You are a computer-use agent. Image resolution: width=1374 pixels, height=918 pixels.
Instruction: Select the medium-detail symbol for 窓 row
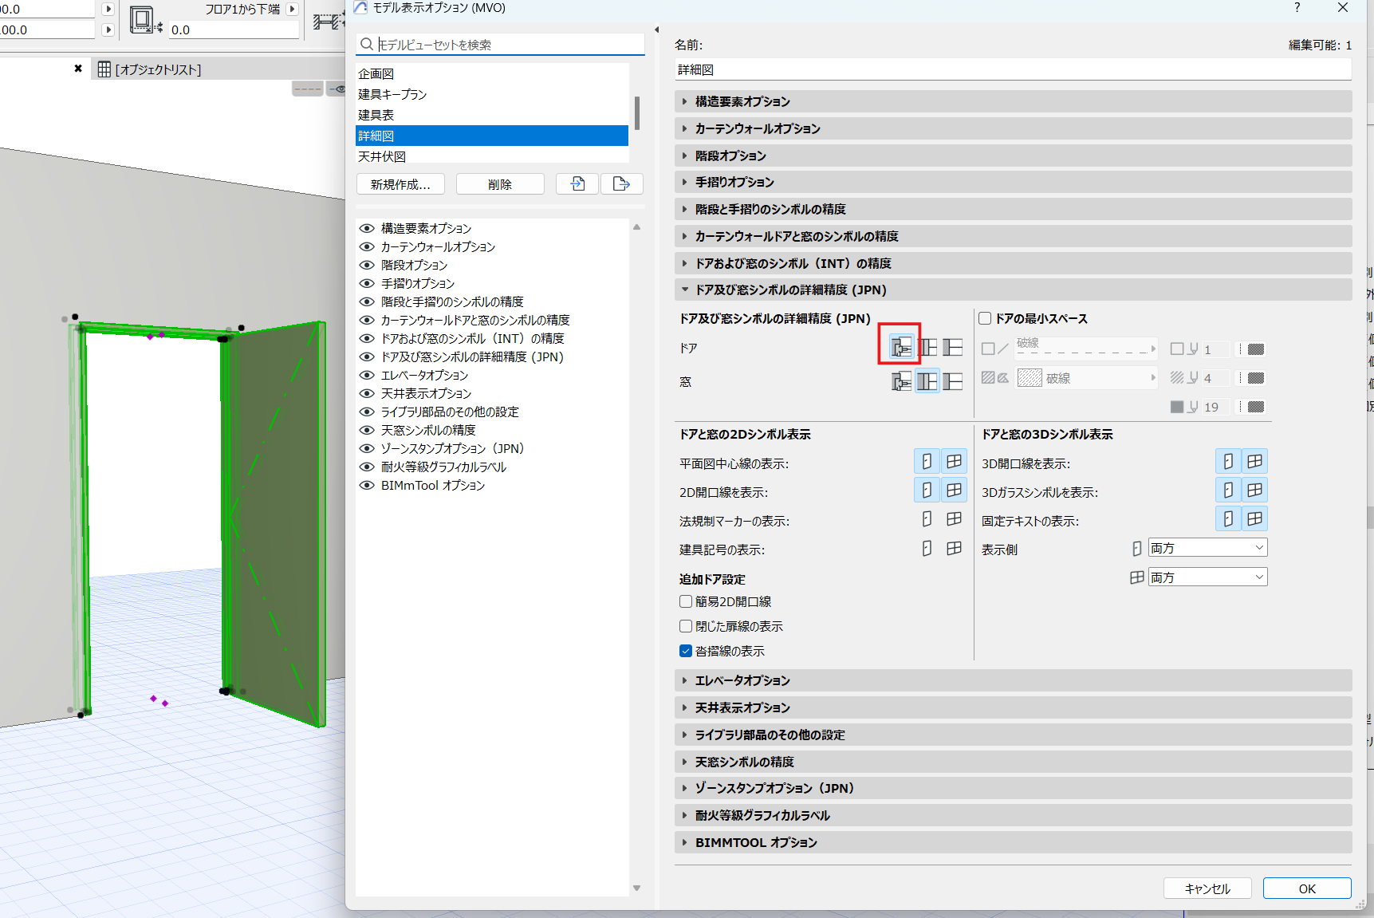pyautogui.click(x=927, y=381)
